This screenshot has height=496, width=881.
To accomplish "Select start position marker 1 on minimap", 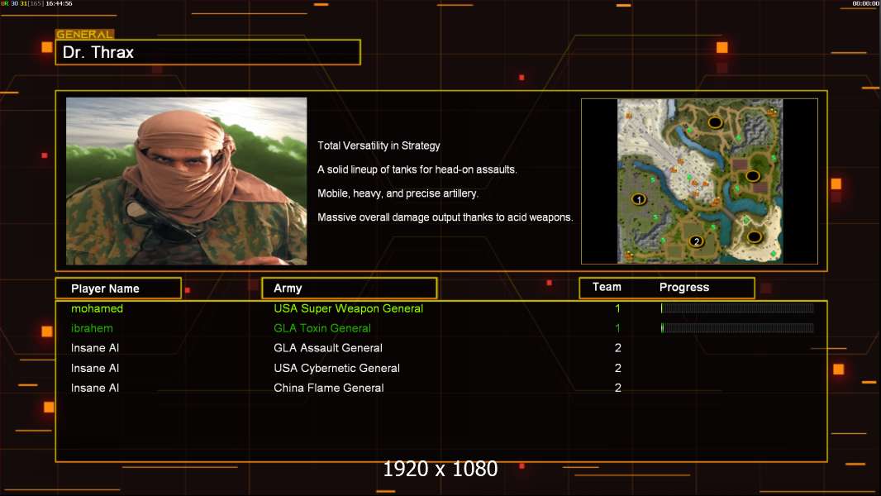I will 638,199.
